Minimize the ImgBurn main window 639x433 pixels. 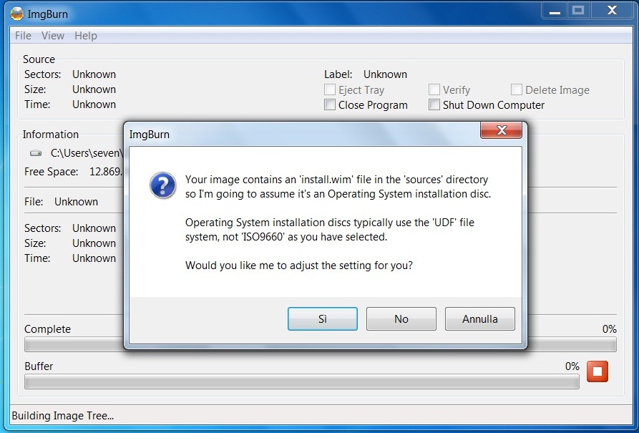(555, 11)
